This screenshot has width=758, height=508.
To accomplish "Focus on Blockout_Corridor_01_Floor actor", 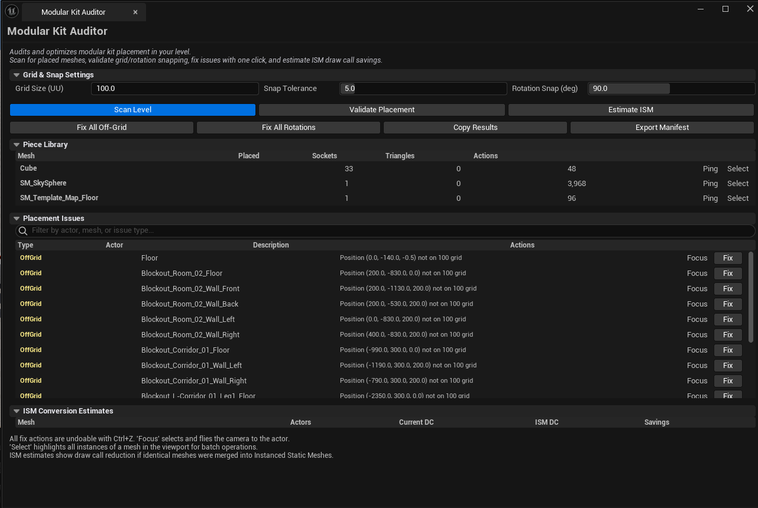I will [x=697, y=350].
